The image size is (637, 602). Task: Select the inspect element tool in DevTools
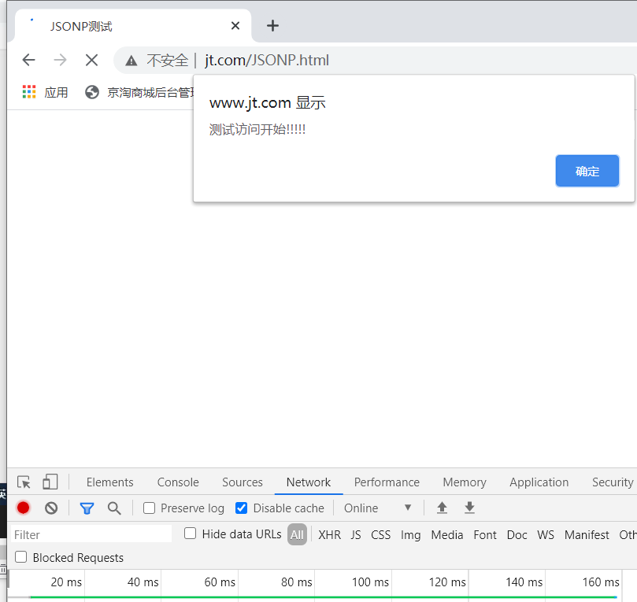24,482
